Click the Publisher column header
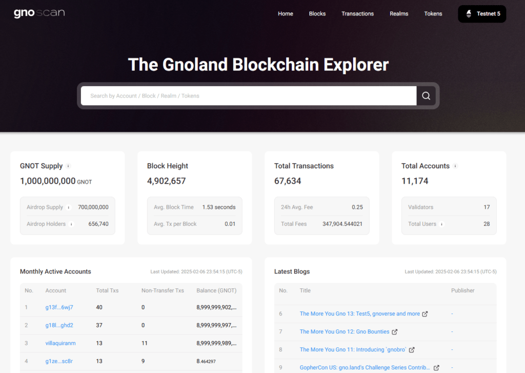This screenshot has height=373, width=525. pyautogui.click(x=463, y=290)
